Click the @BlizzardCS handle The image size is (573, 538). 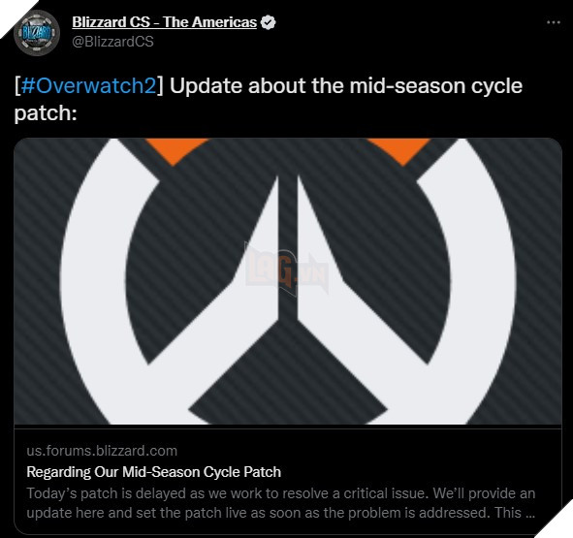tap(112, 42)
